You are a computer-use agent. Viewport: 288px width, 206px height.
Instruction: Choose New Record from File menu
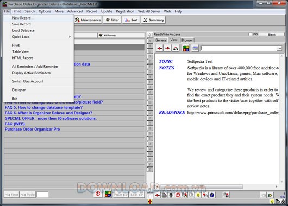click(38, 18)
